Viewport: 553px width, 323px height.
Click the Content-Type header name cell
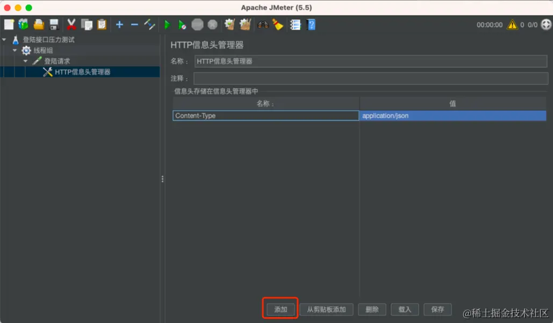(266, 116)
